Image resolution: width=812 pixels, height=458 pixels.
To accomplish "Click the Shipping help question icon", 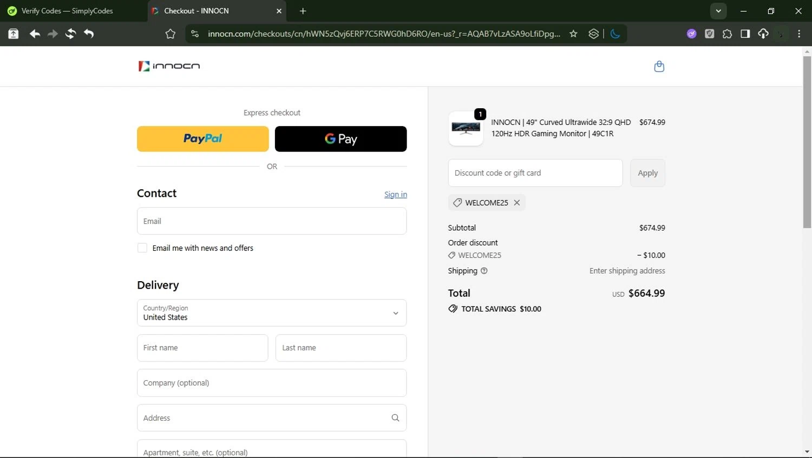I will coord(484,271).
